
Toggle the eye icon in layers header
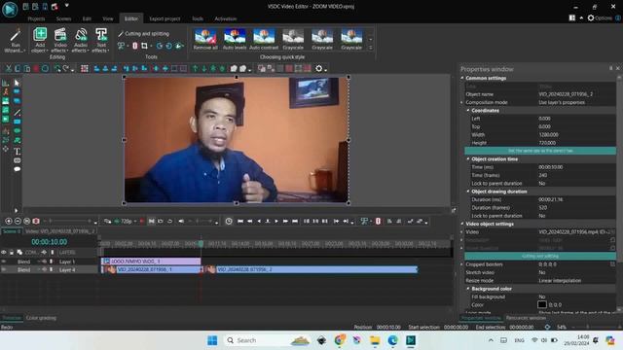tap(4, 252)
